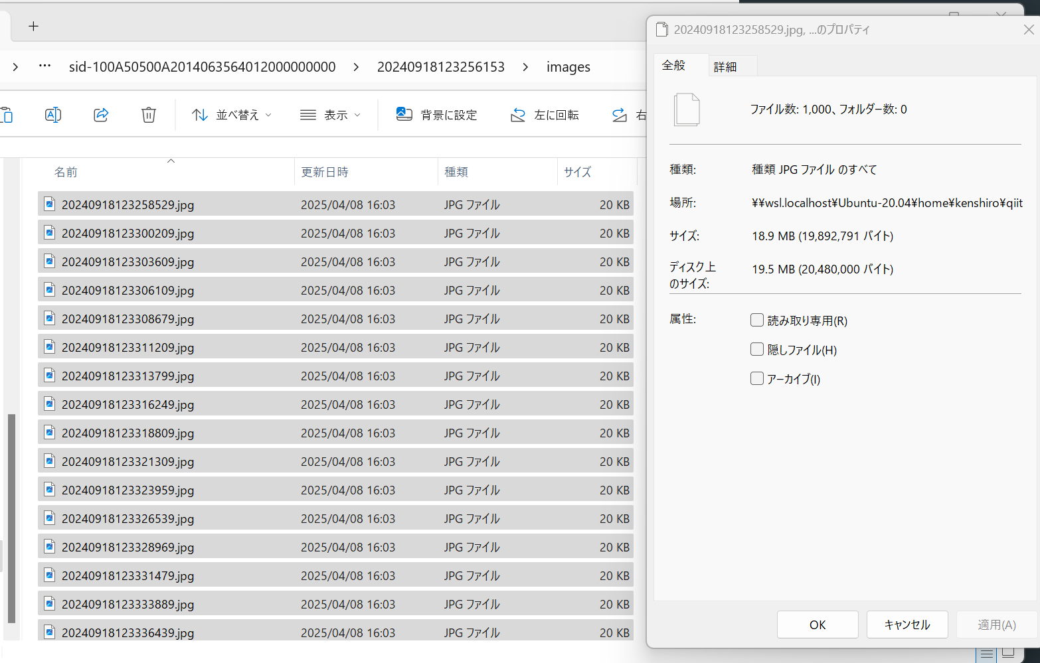
Task: Check the 隠しファイル (hidden file) checkbox
Action: coord(756,348)
